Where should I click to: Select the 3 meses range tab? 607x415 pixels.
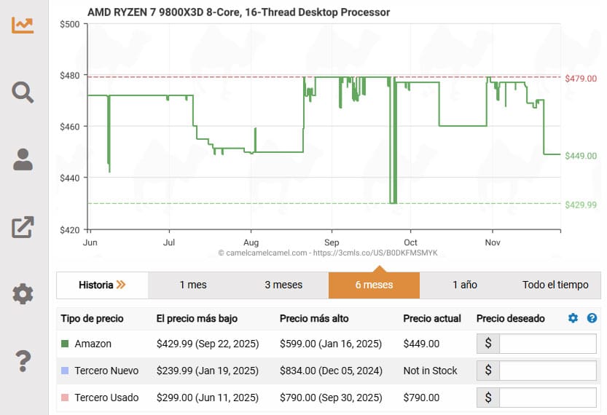point(283,285)
